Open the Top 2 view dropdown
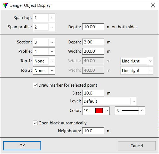 pos(44,70)
